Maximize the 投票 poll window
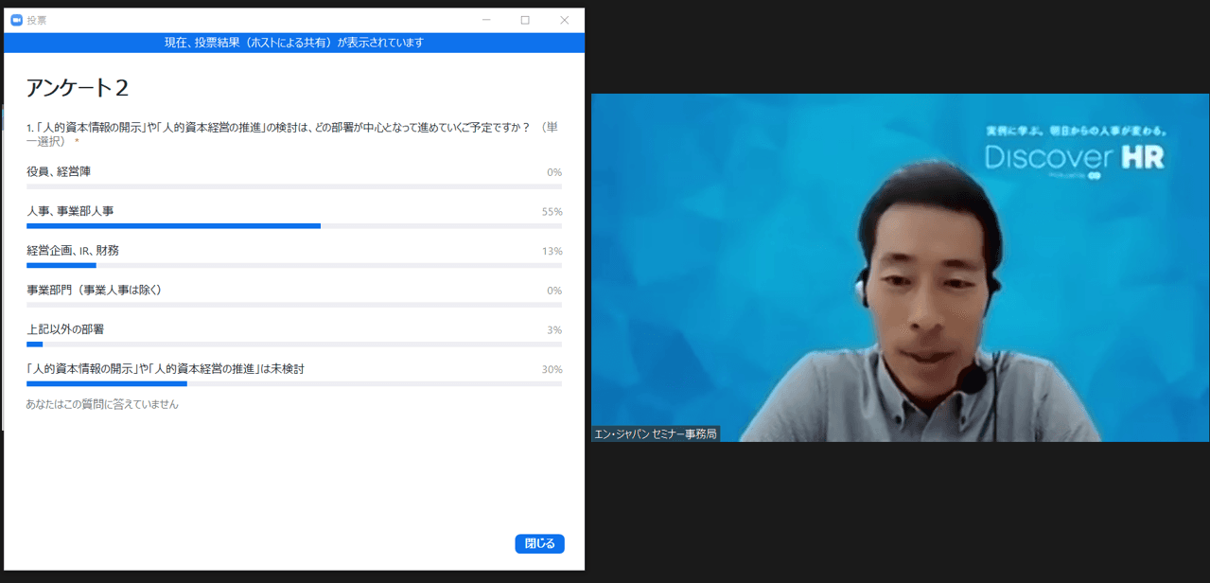This screenshot has height=583, width=1210. (x=525, y=20)
